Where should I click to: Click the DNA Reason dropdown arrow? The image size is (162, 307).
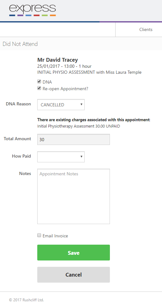(x=81, y=104)
